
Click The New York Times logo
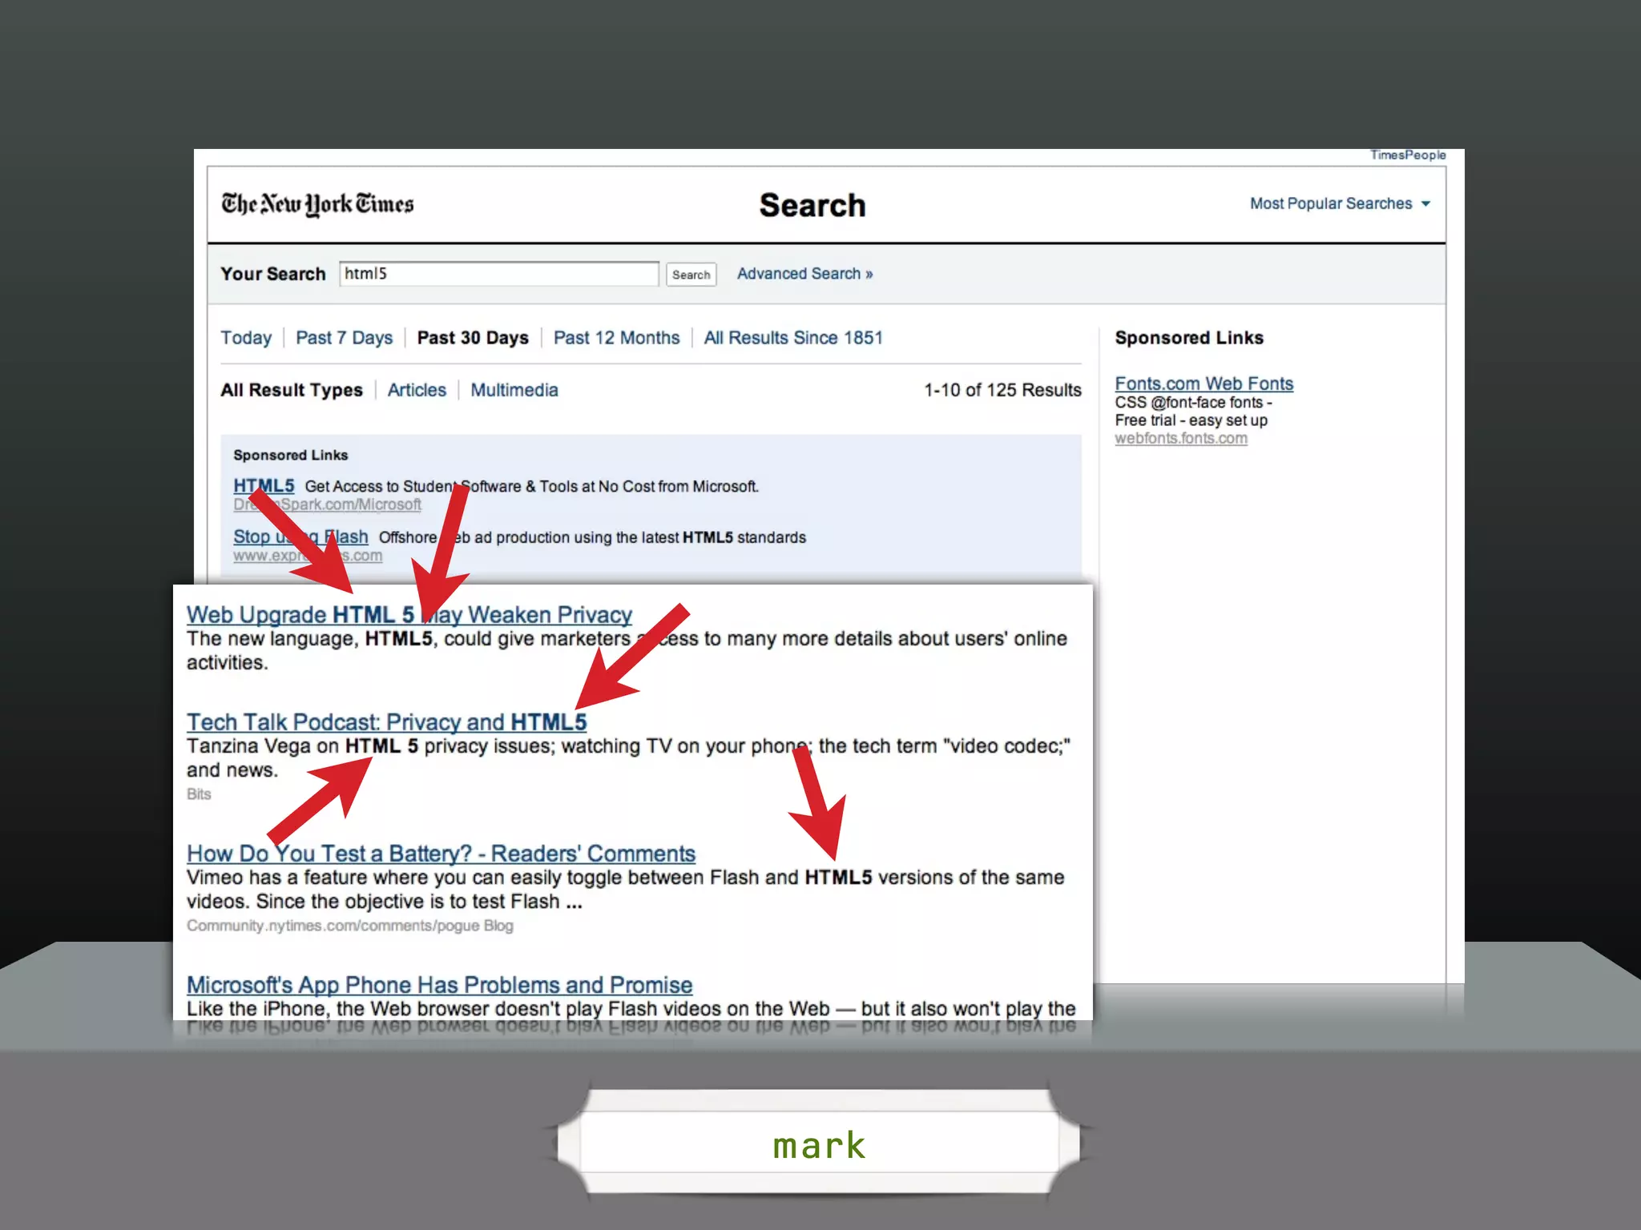coord(317,205)
